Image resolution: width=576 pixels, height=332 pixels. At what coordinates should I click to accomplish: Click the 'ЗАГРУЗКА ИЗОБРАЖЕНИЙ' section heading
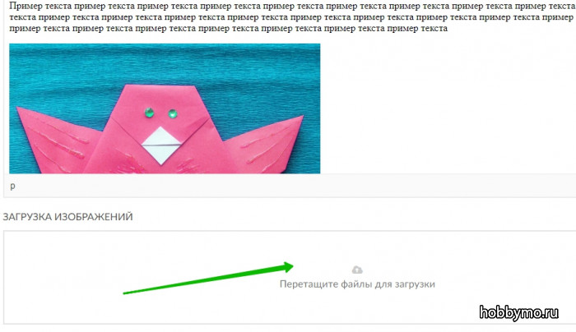[67, 217]
